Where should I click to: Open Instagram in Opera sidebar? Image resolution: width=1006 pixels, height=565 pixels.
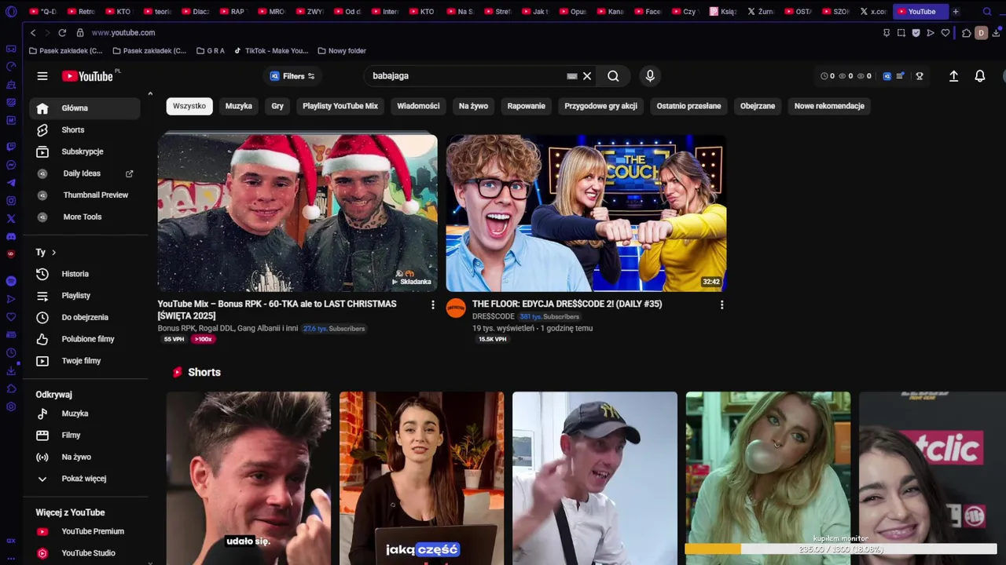click(11, 201)
